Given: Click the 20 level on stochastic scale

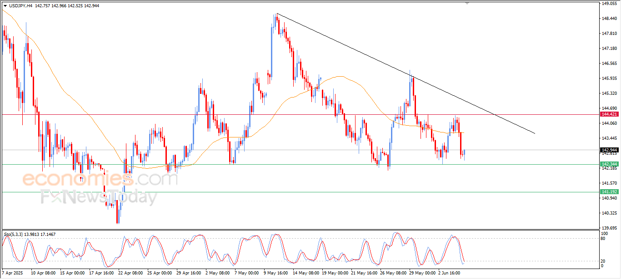Looking at the screenshot, I should coord(603,261).
